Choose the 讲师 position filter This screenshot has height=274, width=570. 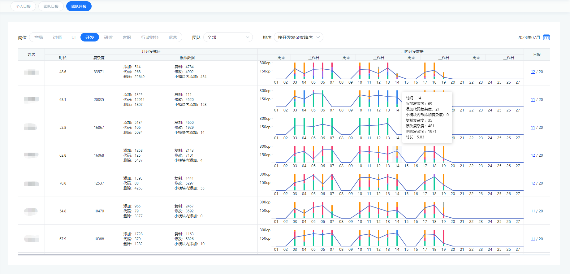click(57, 37)
